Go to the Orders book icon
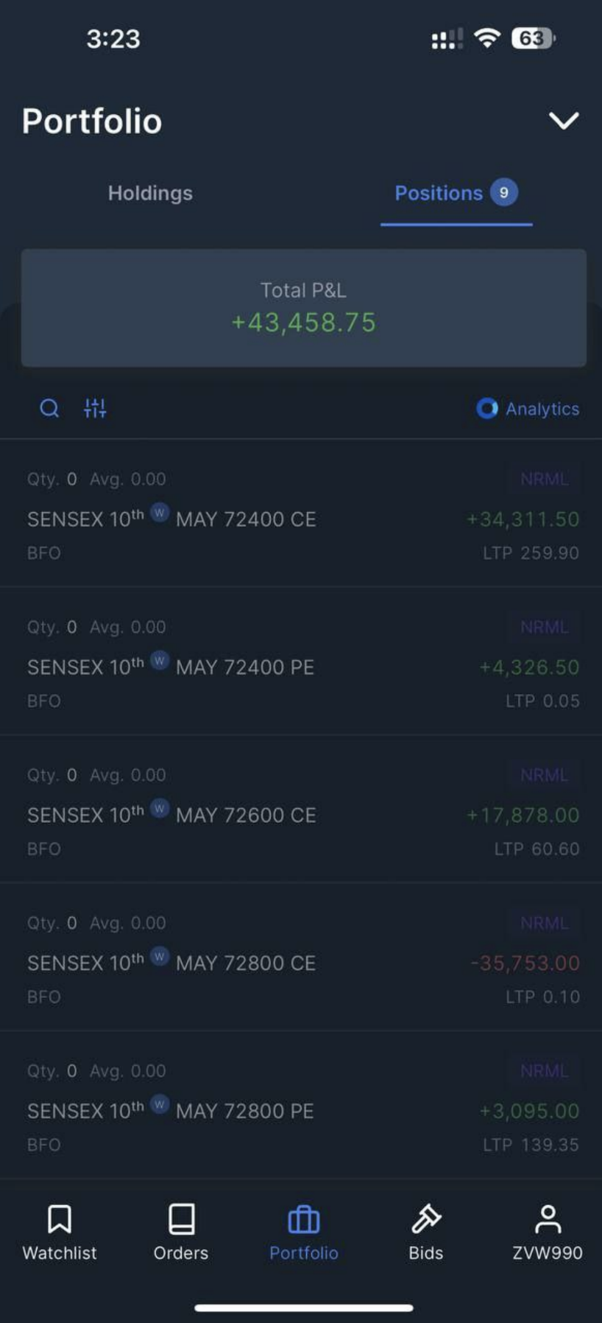 [x=181, y=1219]
